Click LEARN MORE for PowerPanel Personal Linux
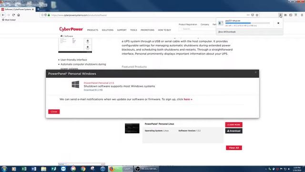This screenshot has height=172, width=305. pos(234,125)
